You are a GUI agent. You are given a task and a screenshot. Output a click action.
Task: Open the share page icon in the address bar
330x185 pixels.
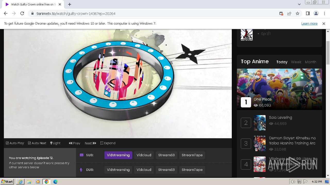289,14
